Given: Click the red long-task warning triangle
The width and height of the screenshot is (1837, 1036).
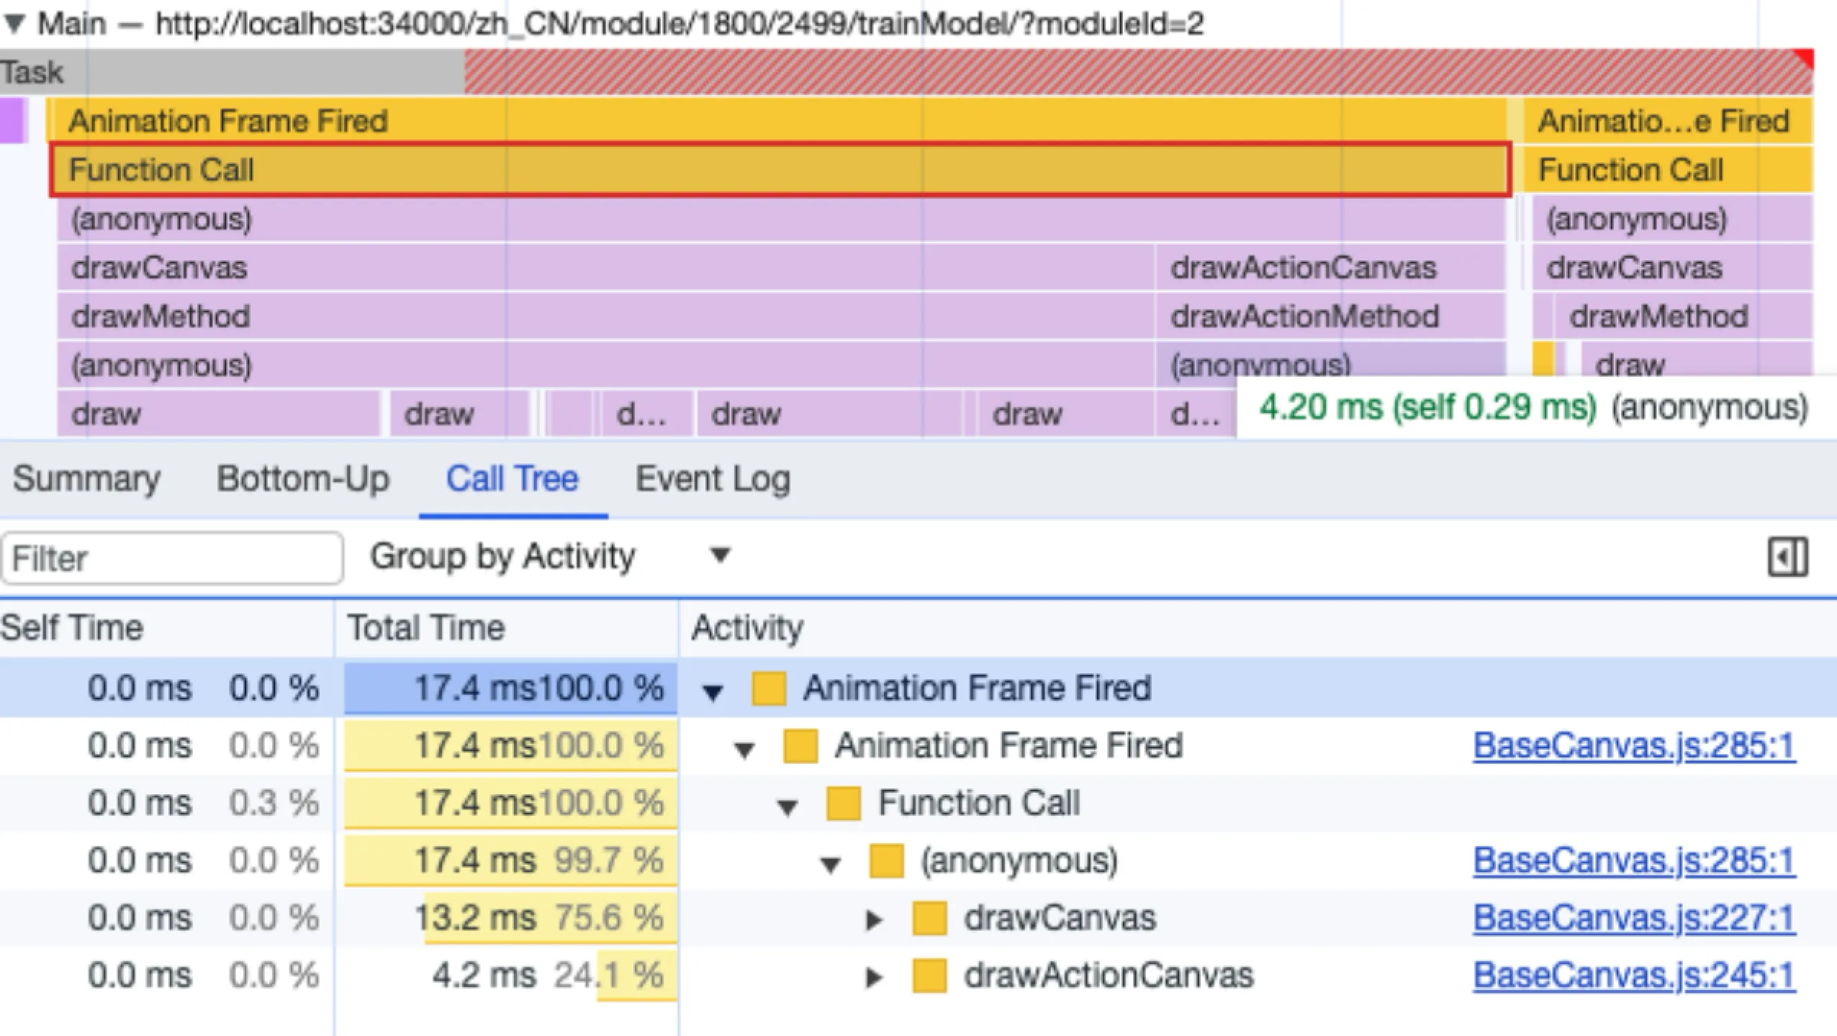Looking at the screenshot, I should pos(1805,57).
